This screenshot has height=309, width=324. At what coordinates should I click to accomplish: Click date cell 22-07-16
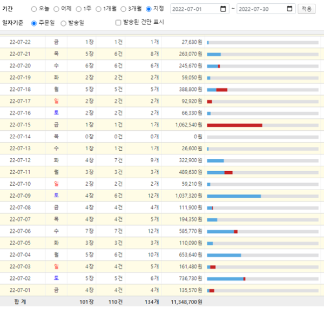[x=20, y=113]
